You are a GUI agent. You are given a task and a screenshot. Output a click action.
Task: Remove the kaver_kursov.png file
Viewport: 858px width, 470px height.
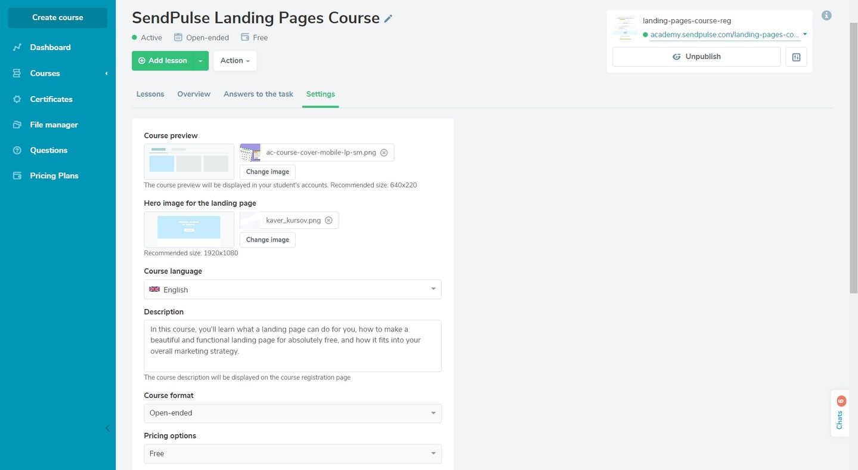click(x=329, y=221)
